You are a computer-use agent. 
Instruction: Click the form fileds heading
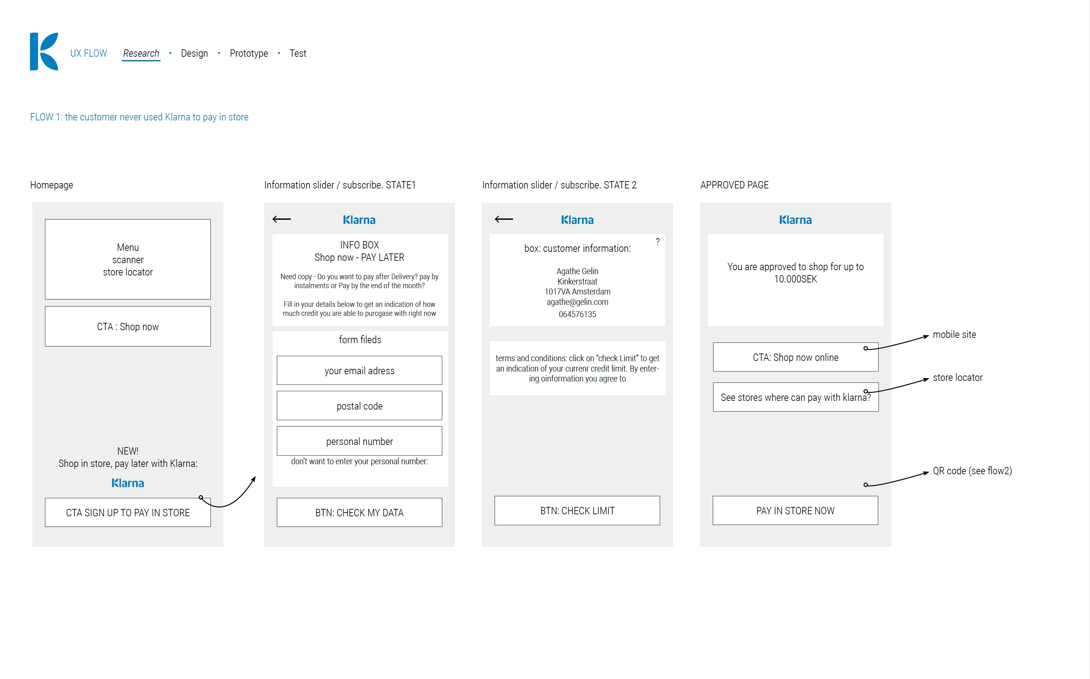click(360, 340)
